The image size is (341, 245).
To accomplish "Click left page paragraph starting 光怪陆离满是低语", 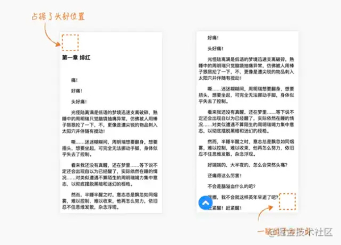I will [x=110, y=122].
